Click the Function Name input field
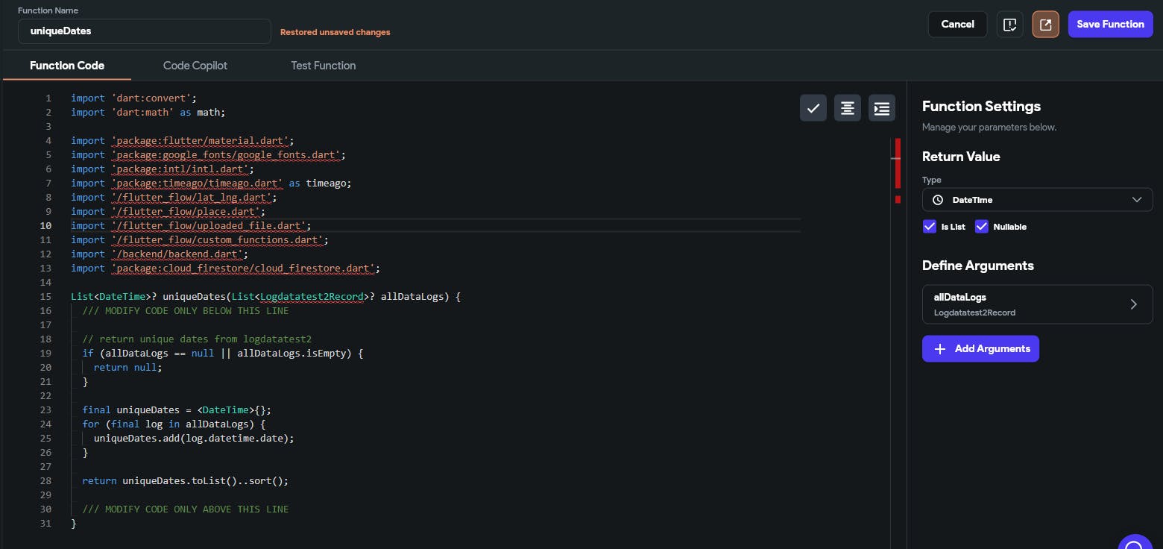1163x549 pixels. [x=145, y=31]
